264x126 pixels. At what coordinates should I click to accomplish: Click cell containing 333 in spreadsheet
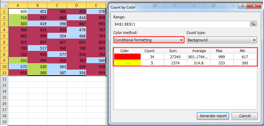click(x=18, y=60)
